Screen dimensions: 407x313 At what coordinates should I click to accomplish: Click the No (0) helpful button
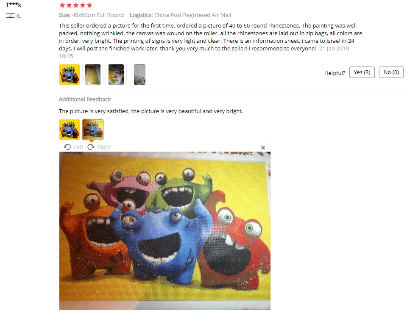(x=391, y=72)
